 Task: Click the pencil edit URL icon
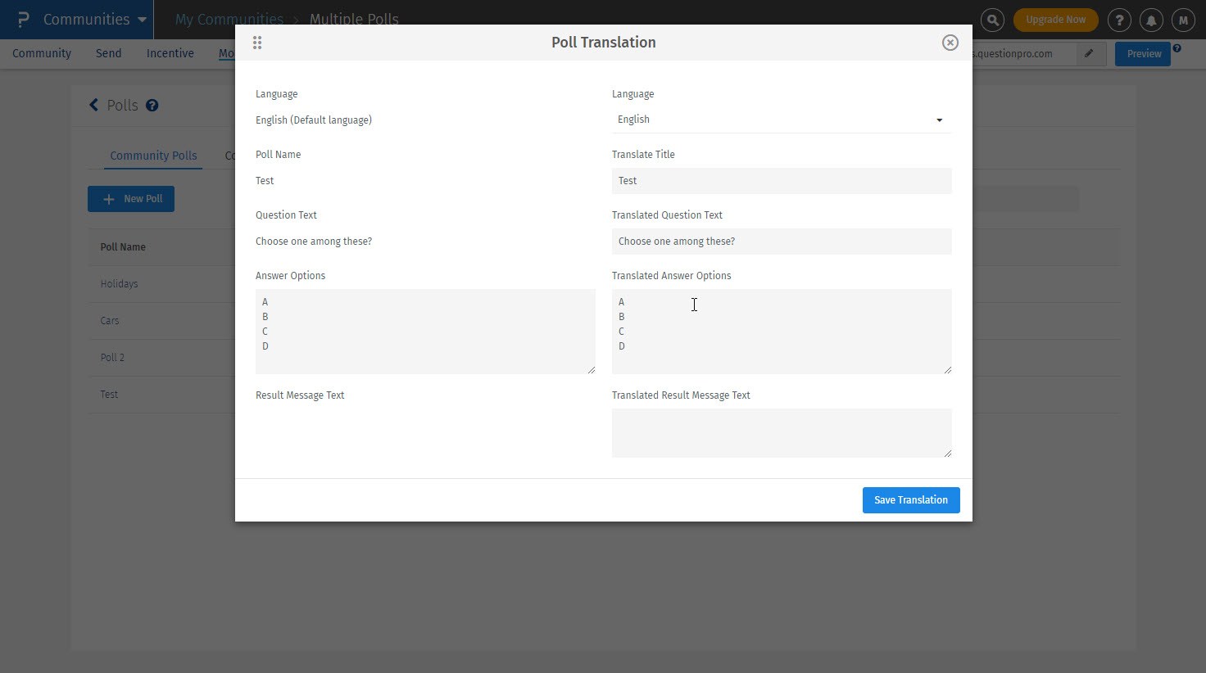point(1089,54)
